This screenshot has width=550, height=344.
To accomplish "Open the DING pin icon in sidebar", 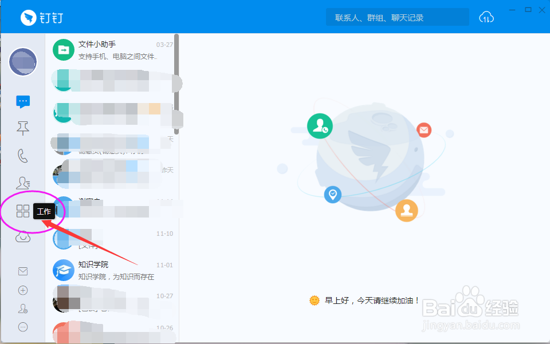I will 23,128.
